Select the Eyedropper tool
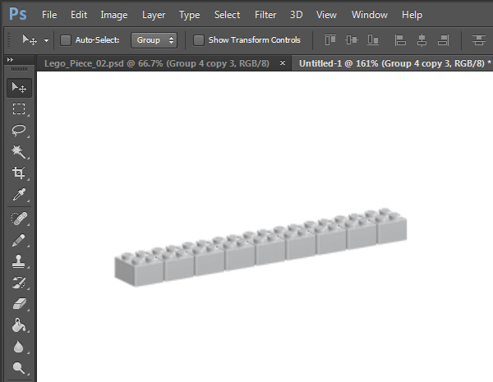 pos(19,195)
